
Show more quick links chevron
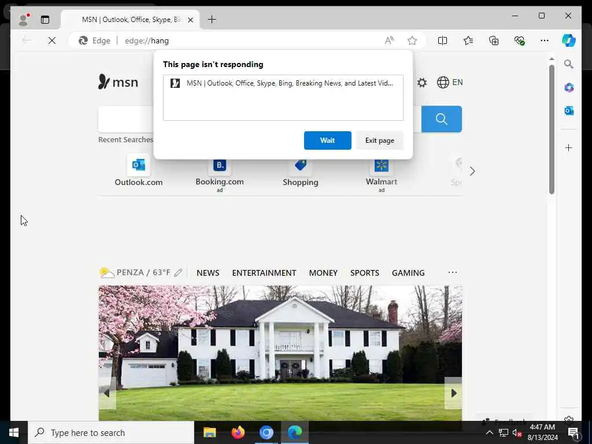(x=472, y=171)
